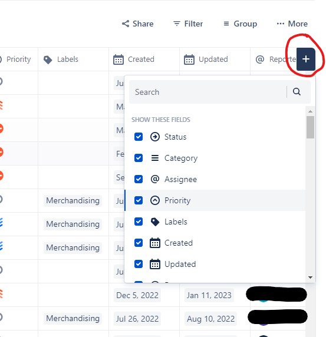Click the group lines icon
Viewport: 326px width, 337px height.
point(226,24)
